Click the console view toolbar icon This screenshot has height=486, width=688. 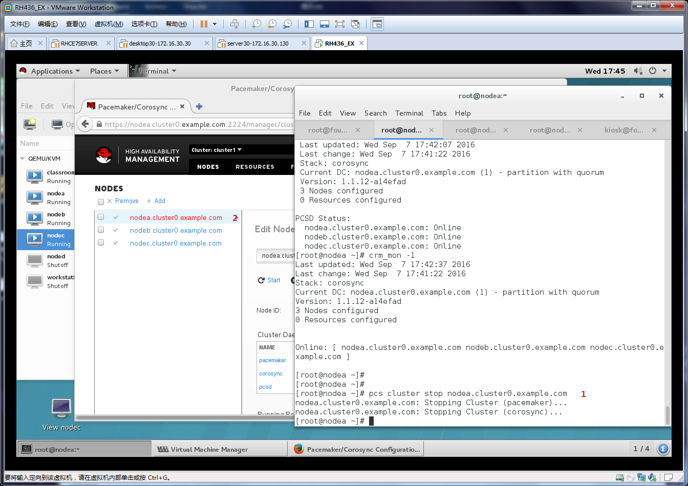377,24
